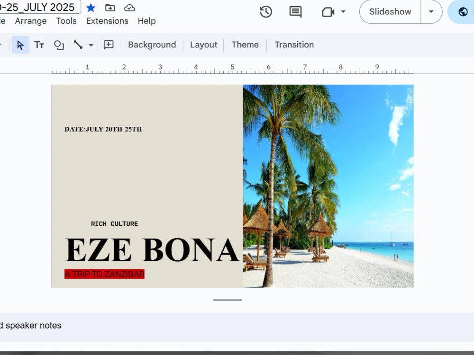The width and height of the screenshot is (474, 355).
Task: Click the globe share button
Action: pos(463,12)
